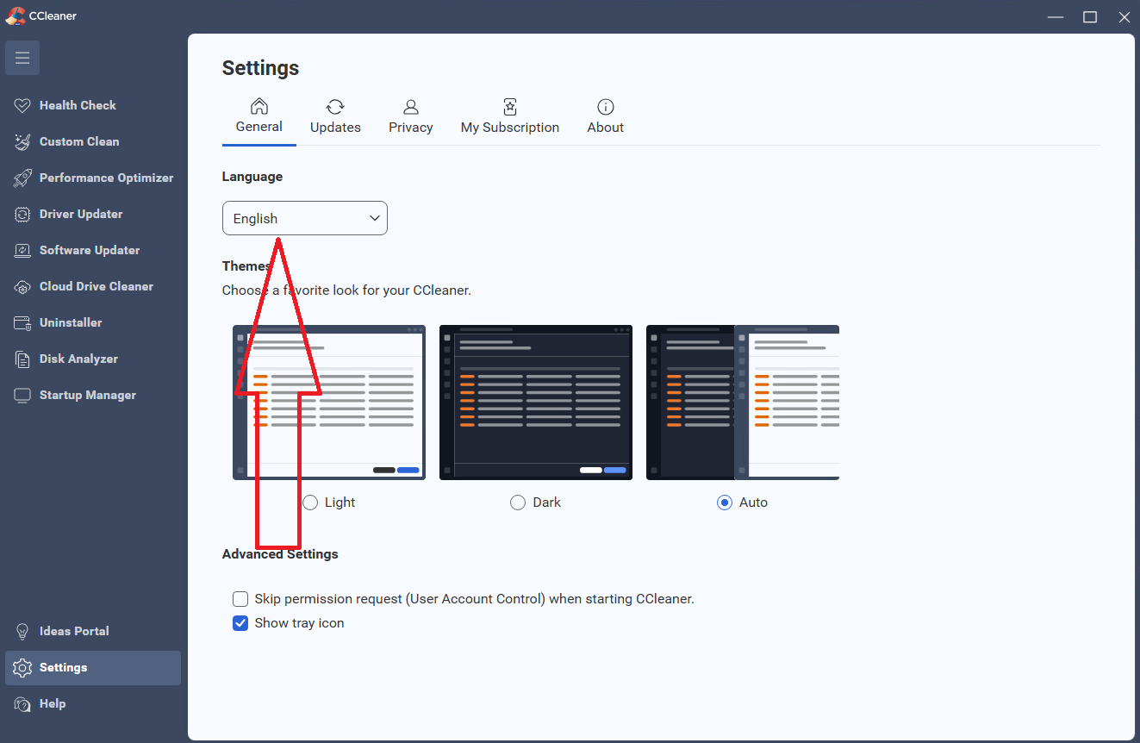Select the Light theme radio button
The image size is (1140, 743).
click(310, 503)
